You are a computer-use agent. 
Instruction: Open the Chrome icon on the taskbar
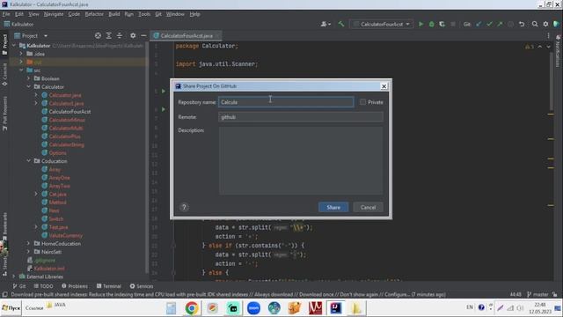click(192, 308)
